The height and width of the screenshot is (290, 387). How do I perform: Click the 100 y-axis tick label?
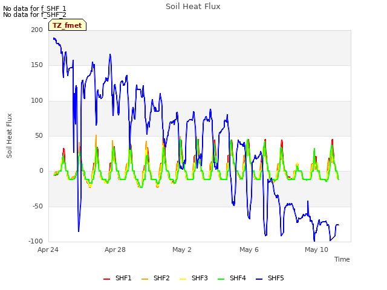(x=37, y=101)
